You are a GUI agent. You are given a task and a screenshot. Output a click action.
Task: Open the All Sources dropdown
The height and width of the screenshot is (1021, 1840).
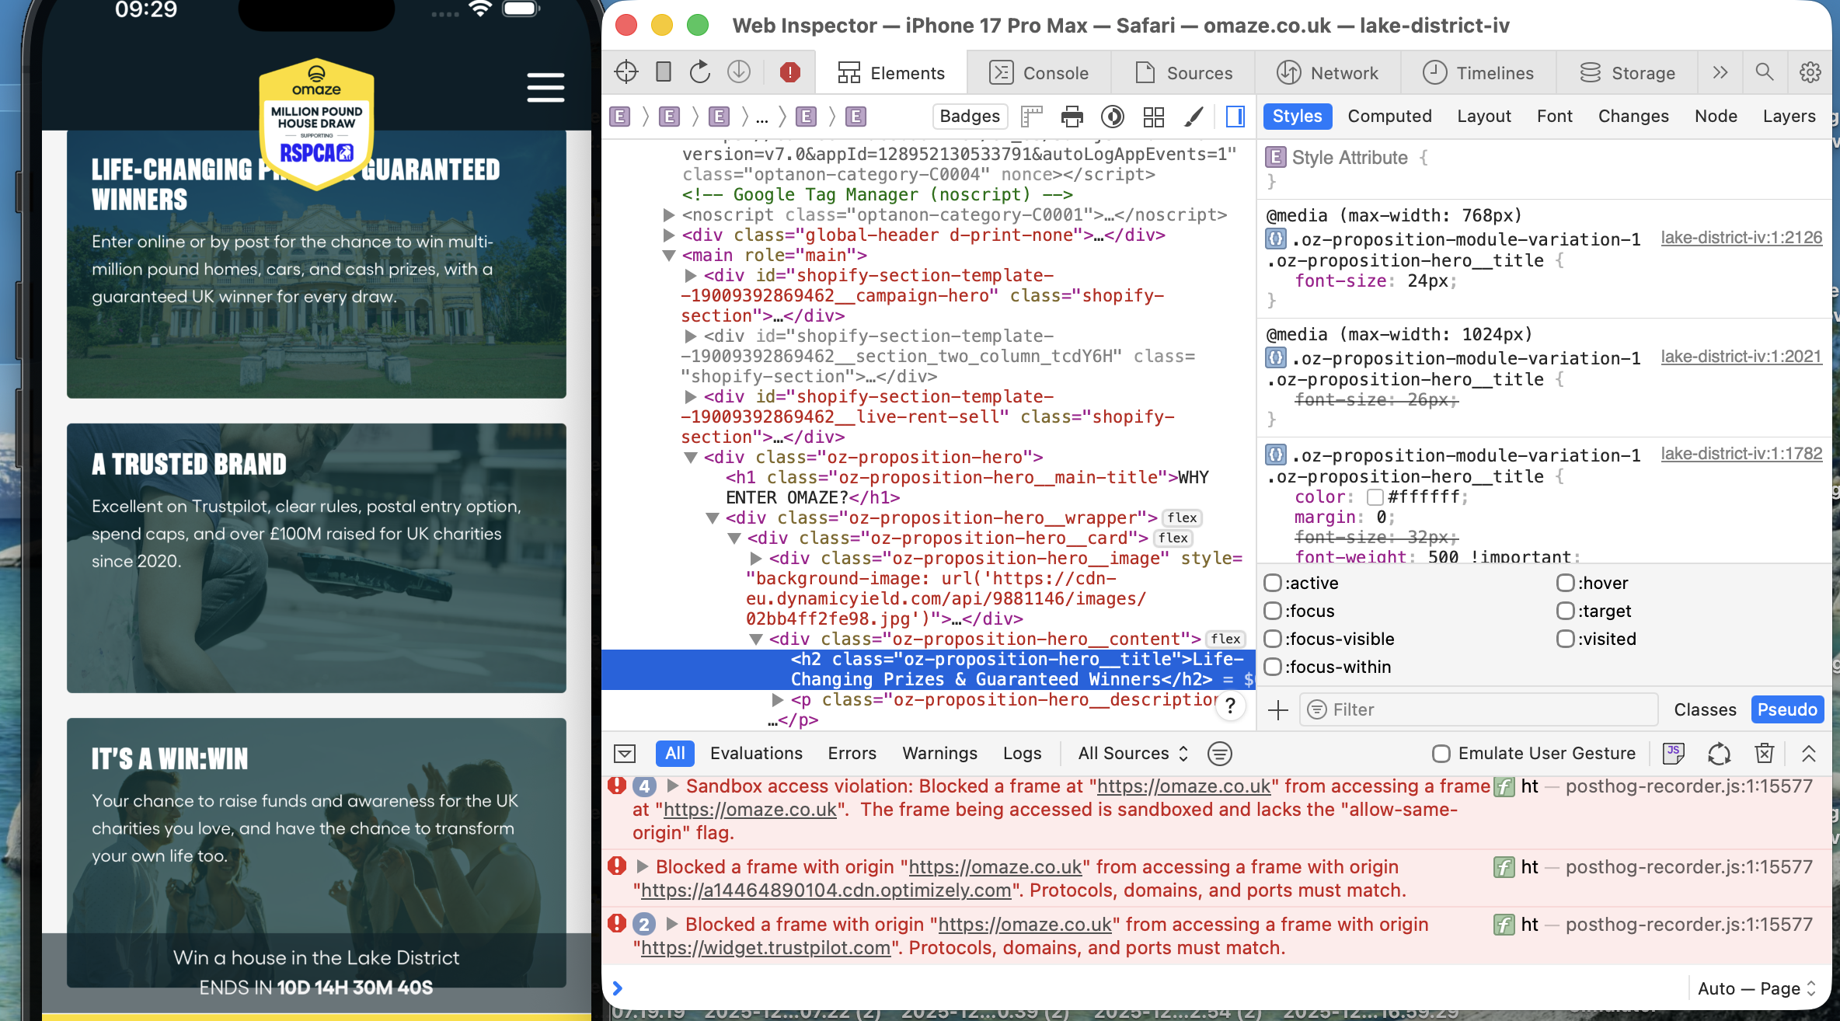coord(1133,753)
